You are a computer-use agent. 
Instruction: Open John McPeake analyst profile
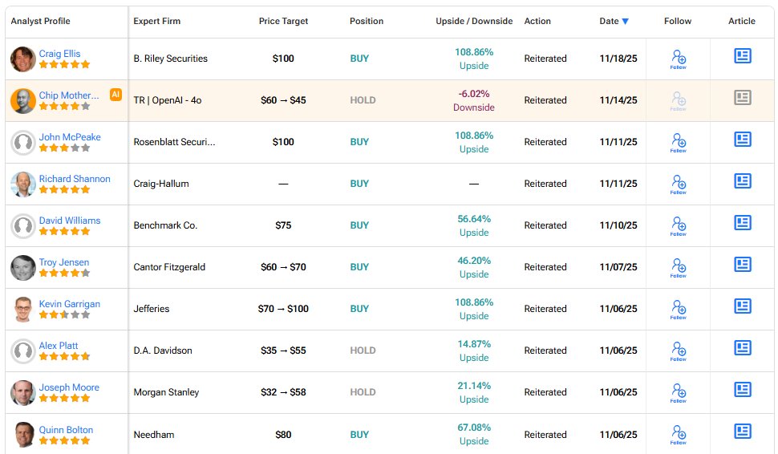[70, 137]
